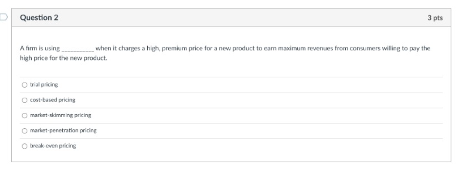This screenshot has width=457, height=171.
Task: Click the 'break-even pricing' answer label text
Action: [53, 146]
